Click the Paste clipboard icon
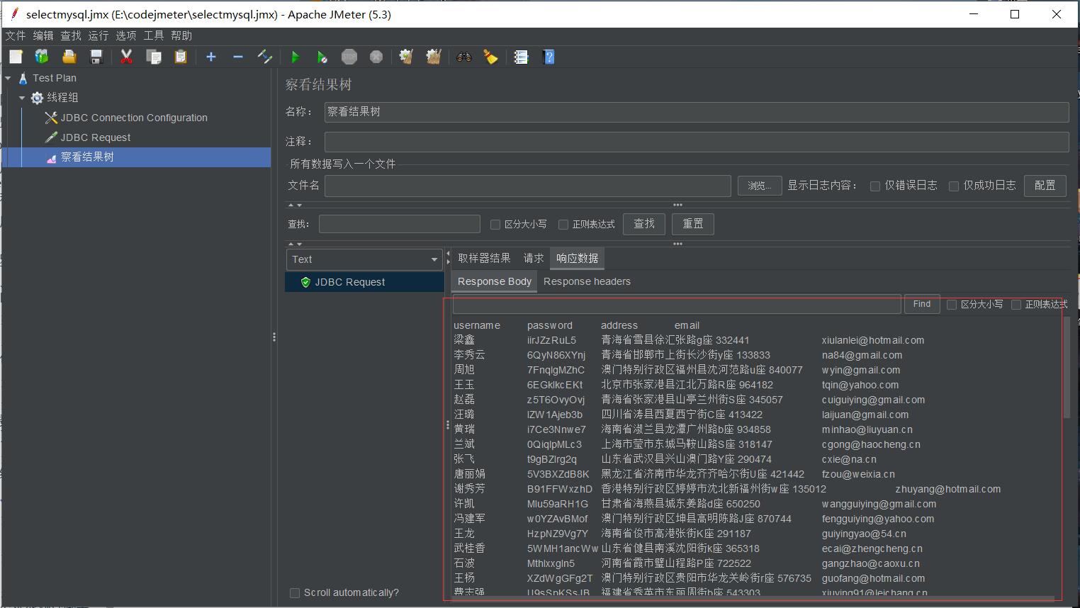The height and width of the screenshot is (608, 1080). [x=181, y=57]
